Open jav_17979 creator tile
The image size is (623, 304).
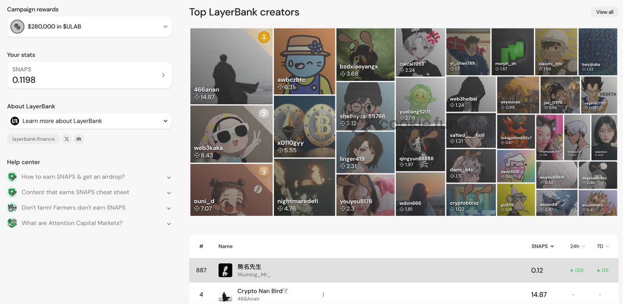(x=560, y=95)
